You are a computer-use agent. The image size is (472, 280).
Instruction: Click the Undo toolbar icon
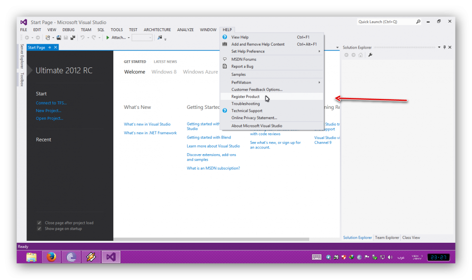(x=82, y=38)
